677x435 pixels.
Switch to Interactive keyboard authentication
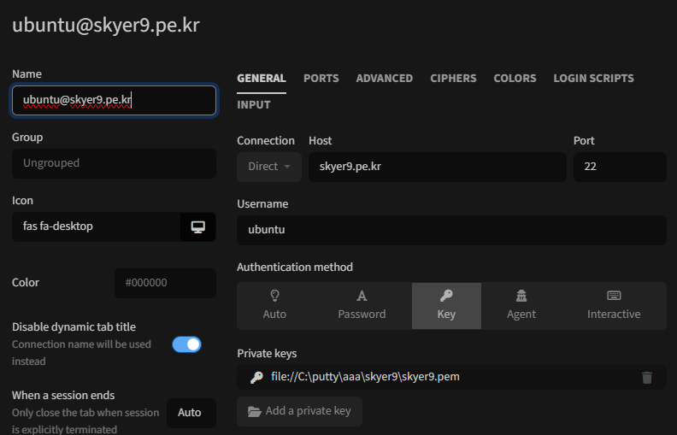[x=613, y=305]
